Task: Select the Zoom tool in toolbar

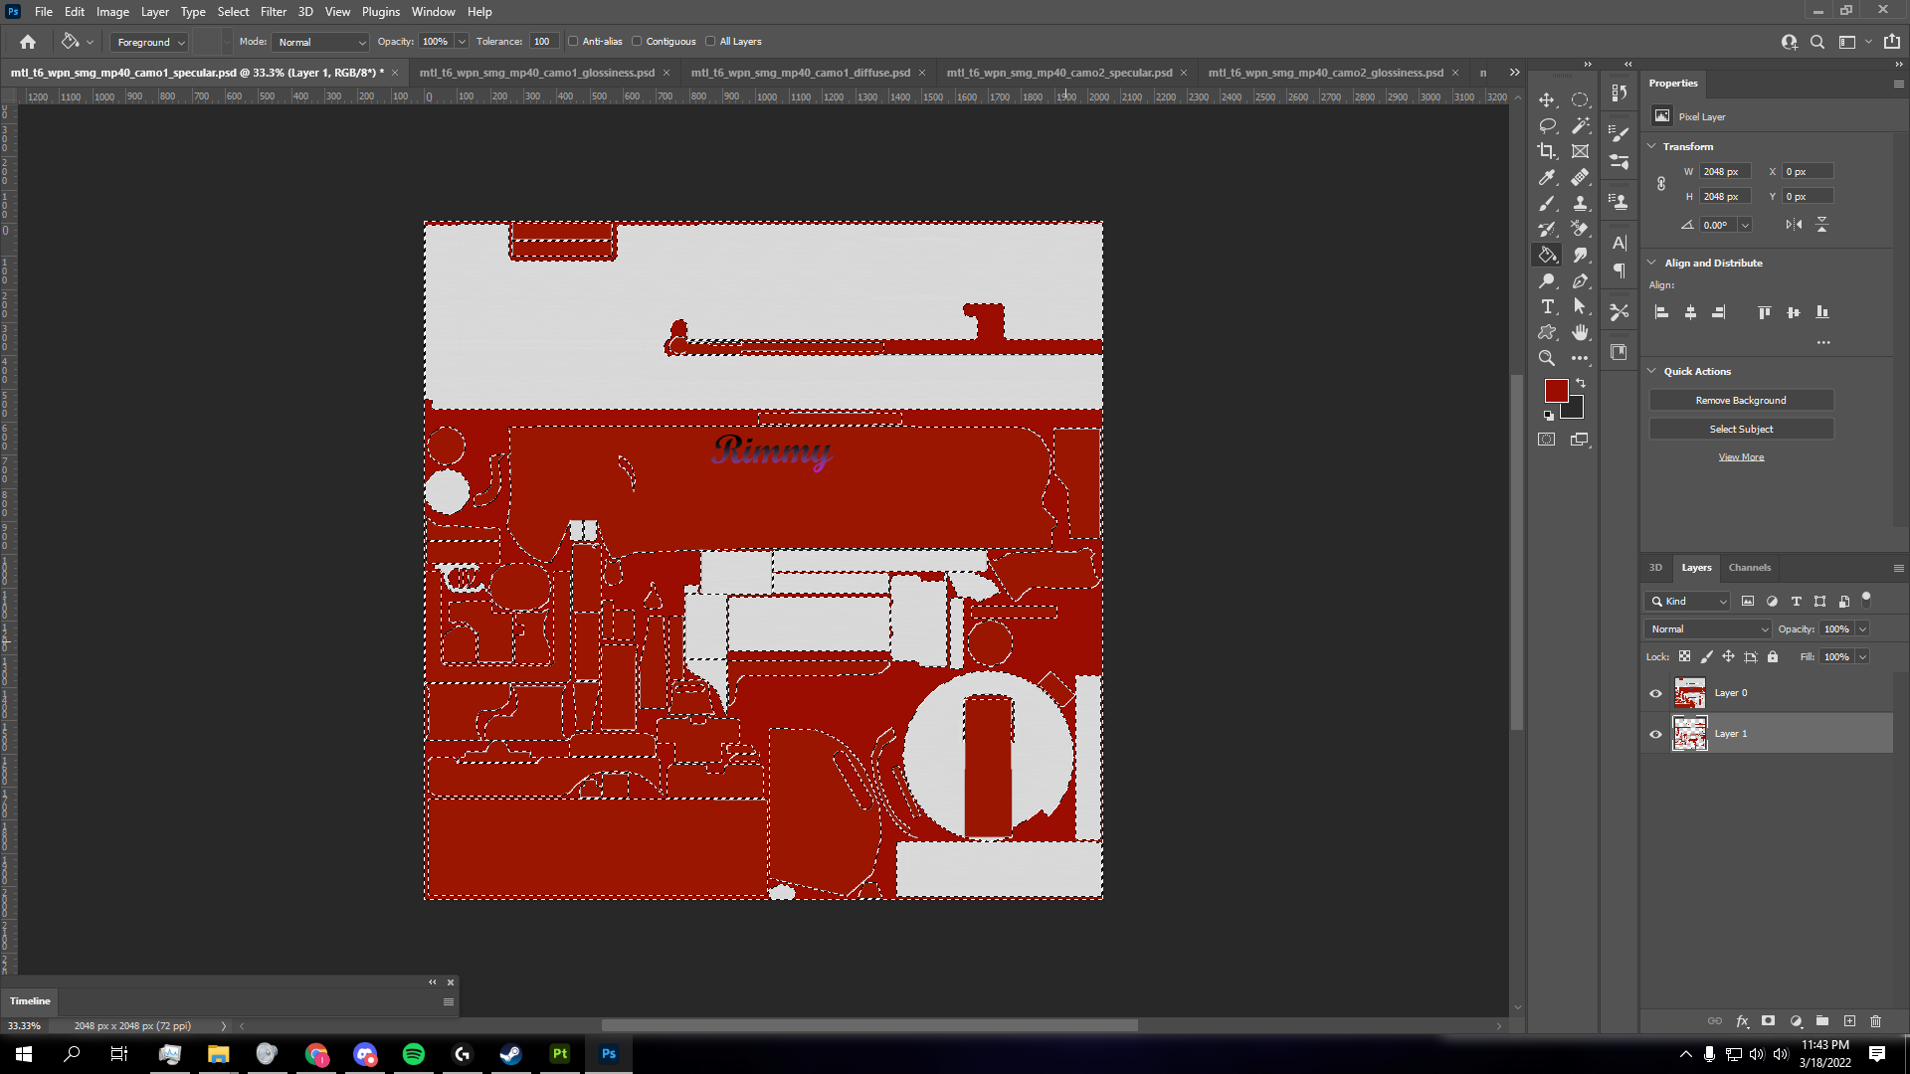Action: tap(1547, 358)
